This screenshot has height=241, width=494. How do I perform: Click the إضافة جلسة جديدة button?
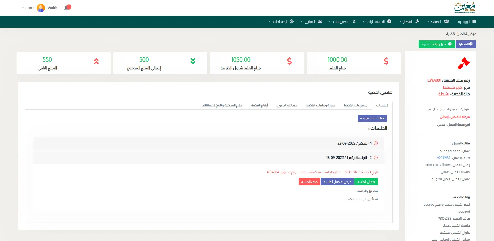click(372, 118)
